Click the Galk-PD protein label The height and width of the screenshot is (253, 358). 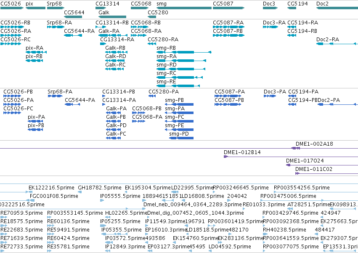(116, 125)
